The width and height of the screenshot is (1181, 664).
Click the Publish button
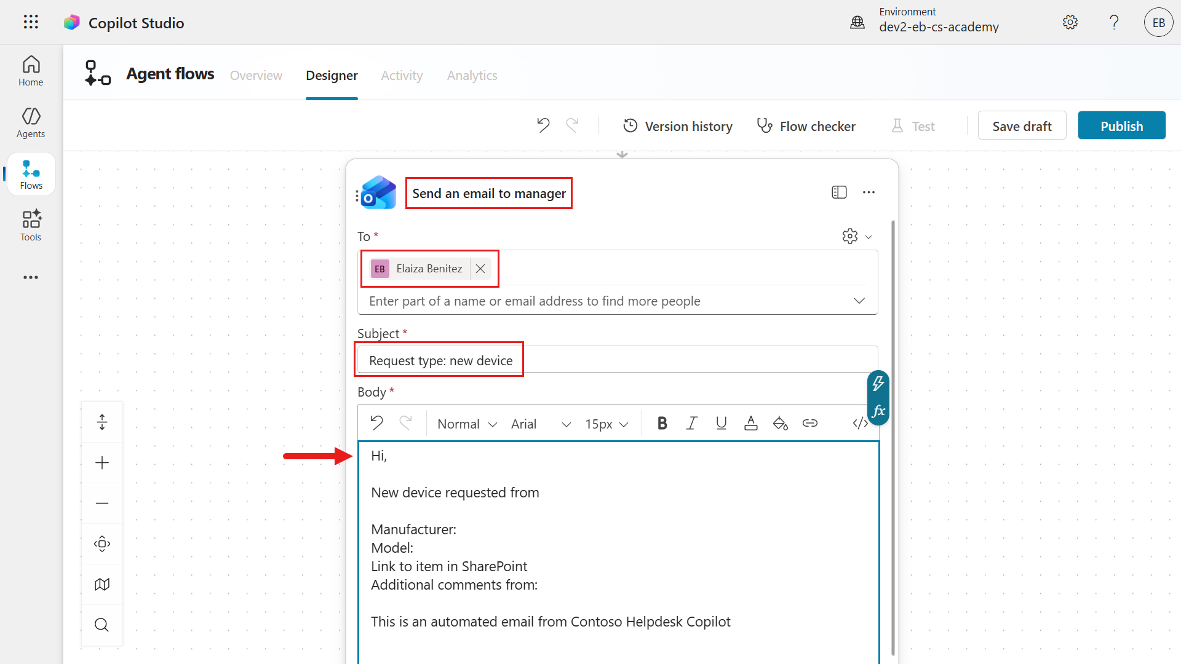(1121, 126)
